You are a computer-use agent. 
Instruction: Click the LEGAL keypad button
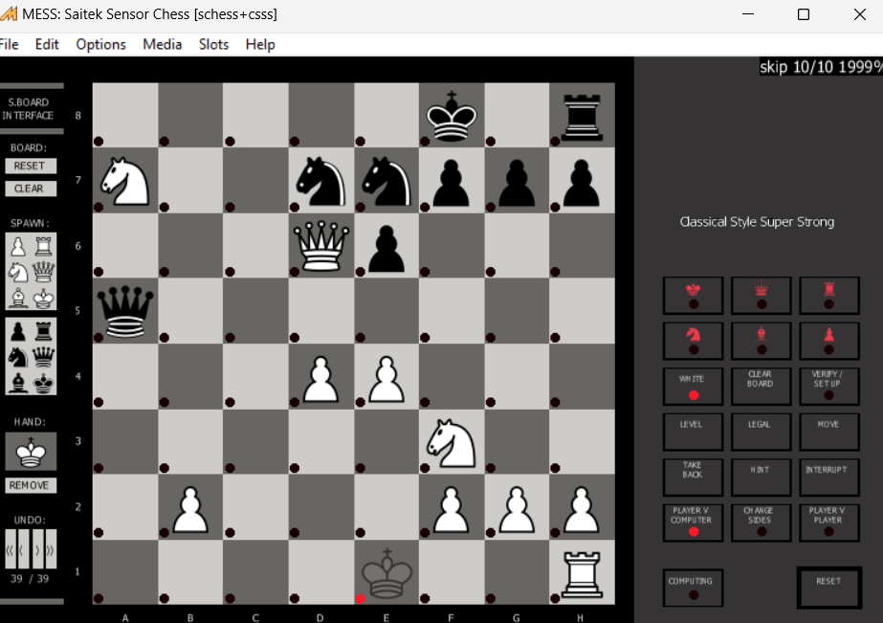point(762,432)
